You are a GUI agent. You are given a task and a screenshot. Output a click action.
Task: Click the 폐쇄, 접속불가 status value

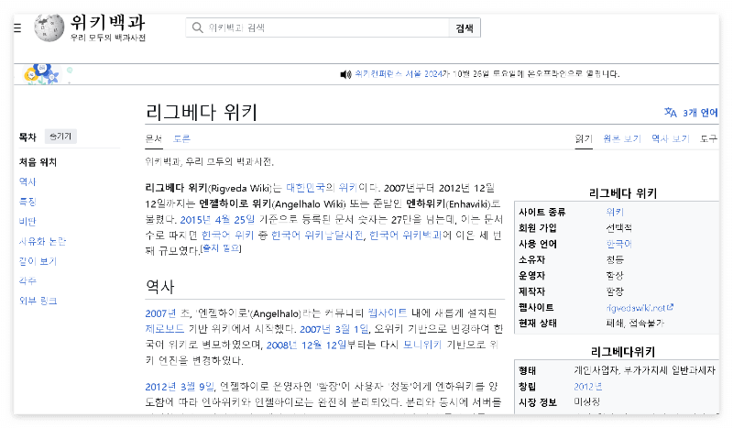(x=635, y=324)
